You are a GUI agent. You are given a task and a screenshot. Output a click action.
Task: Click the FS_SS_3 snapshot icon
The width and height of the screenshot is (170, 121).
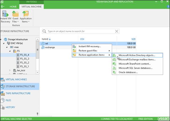pos(18,59)
